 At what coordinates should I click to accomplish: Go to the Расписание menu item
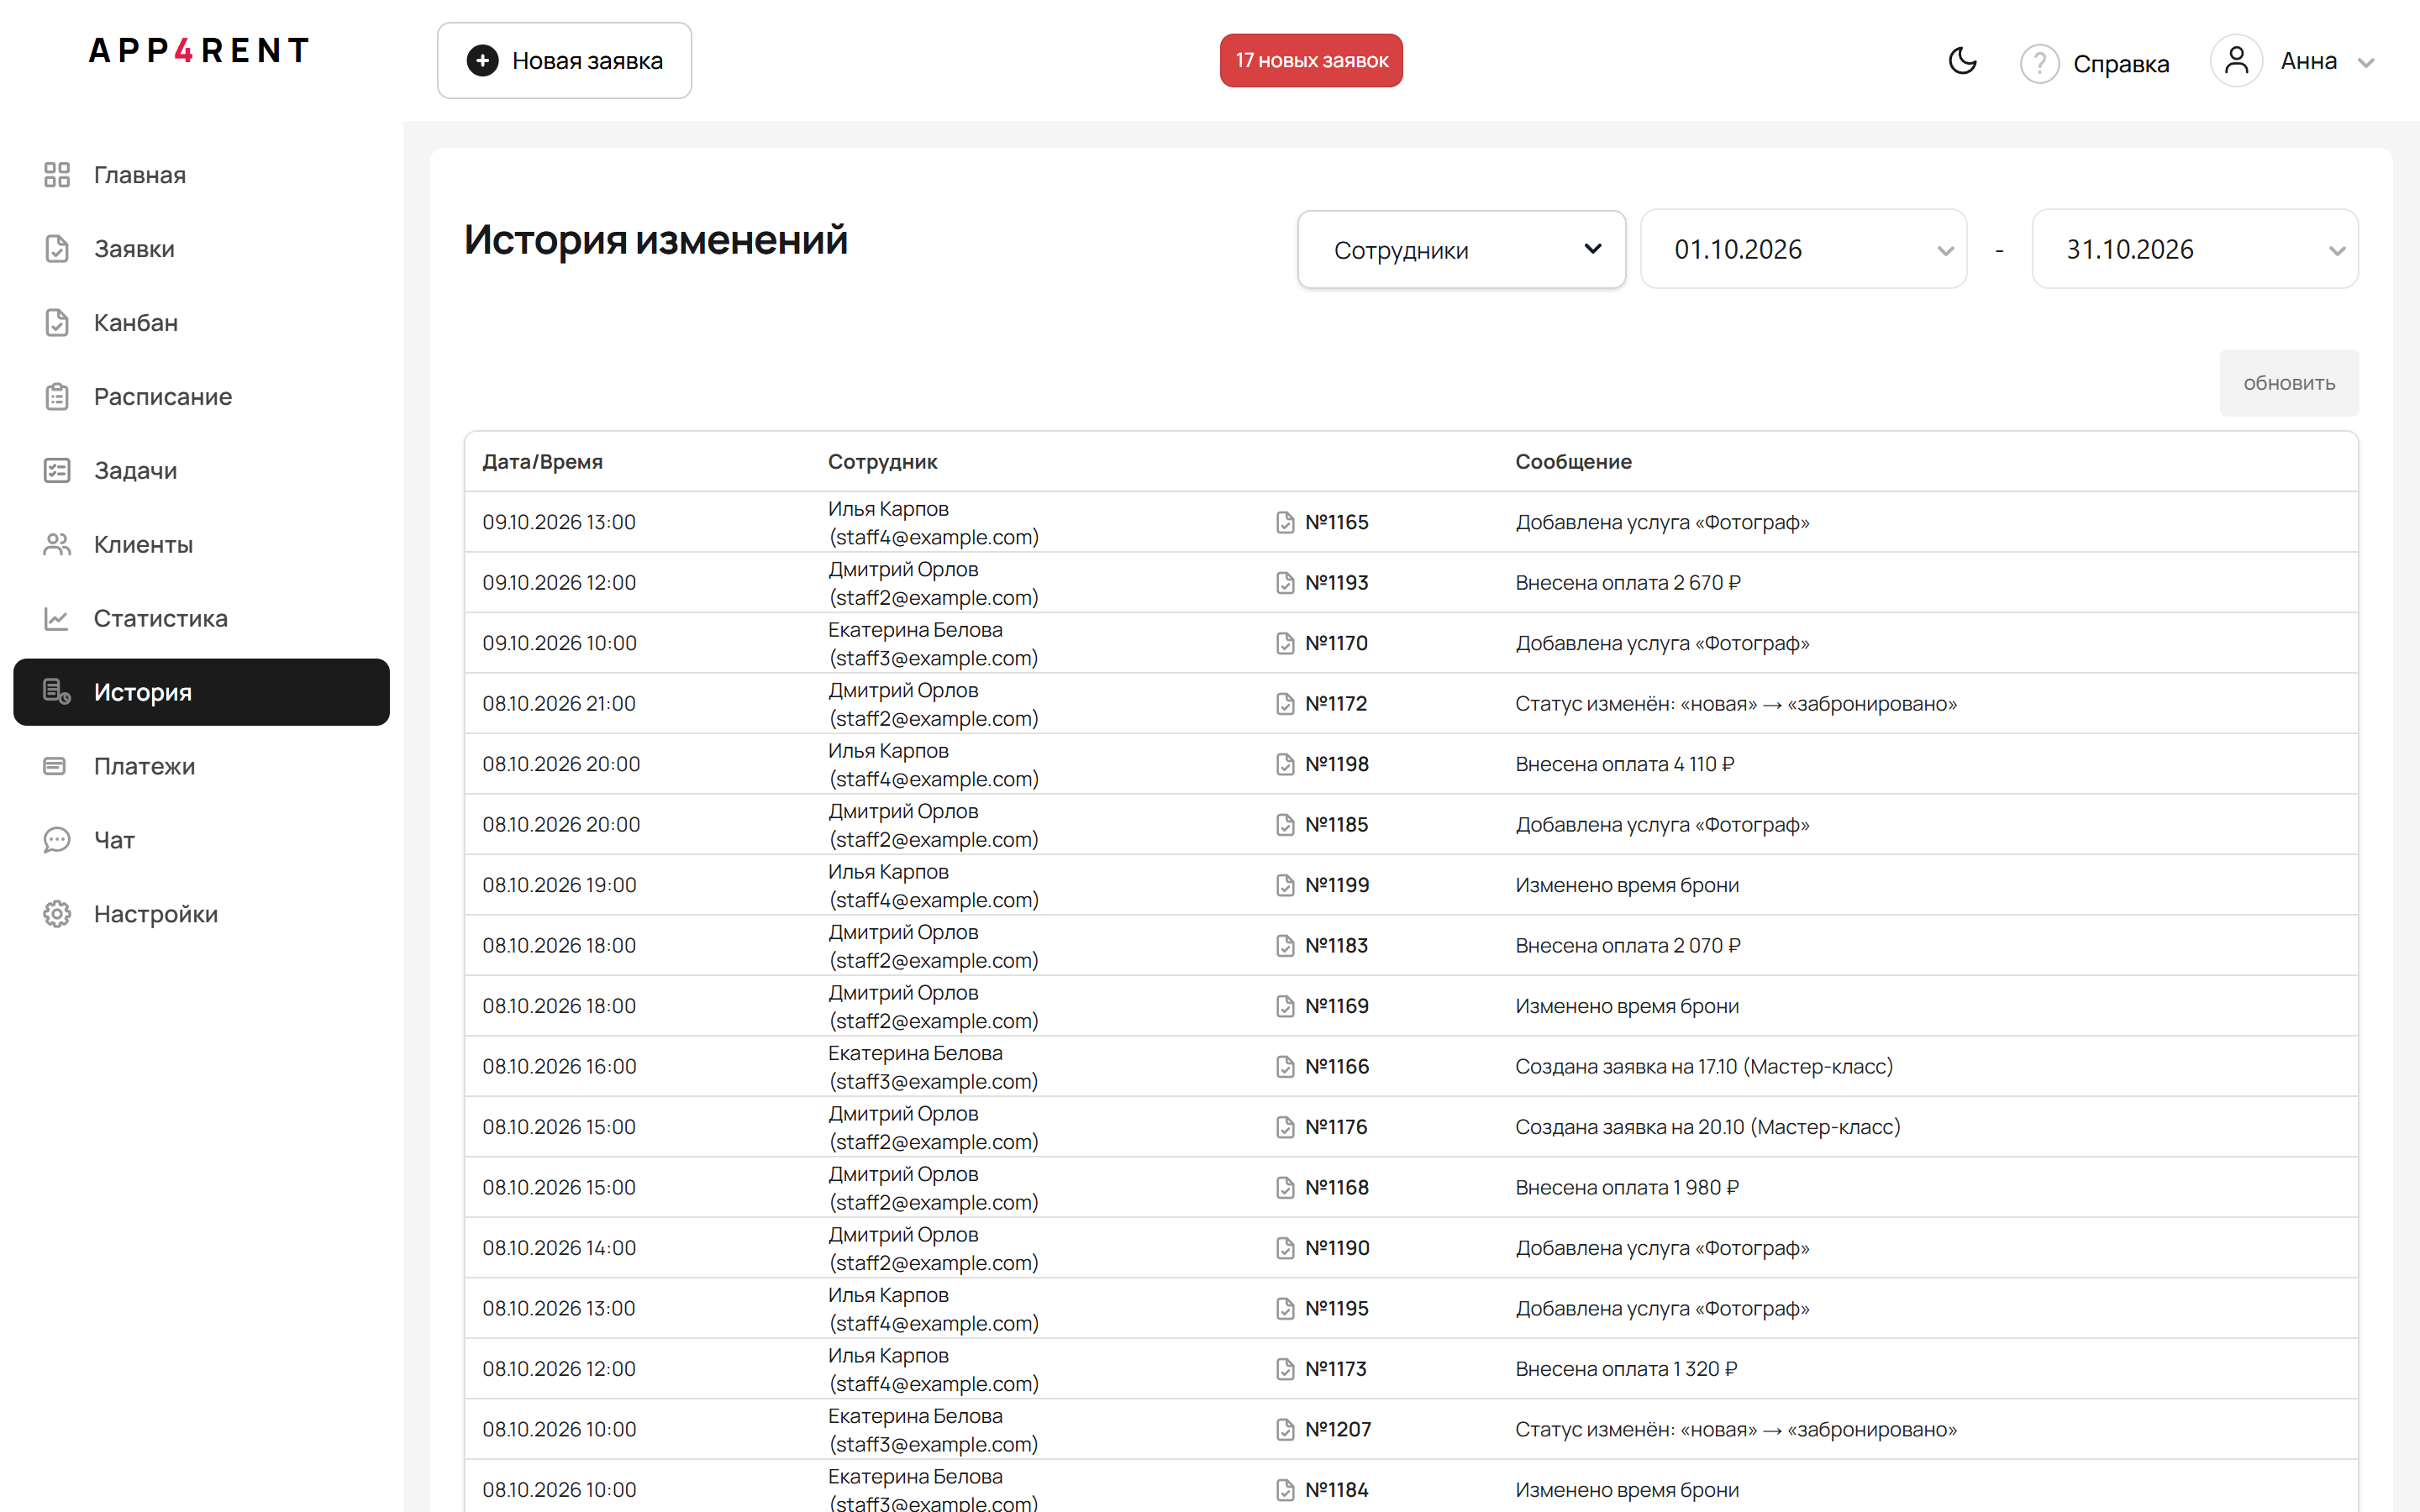(201, 397)
